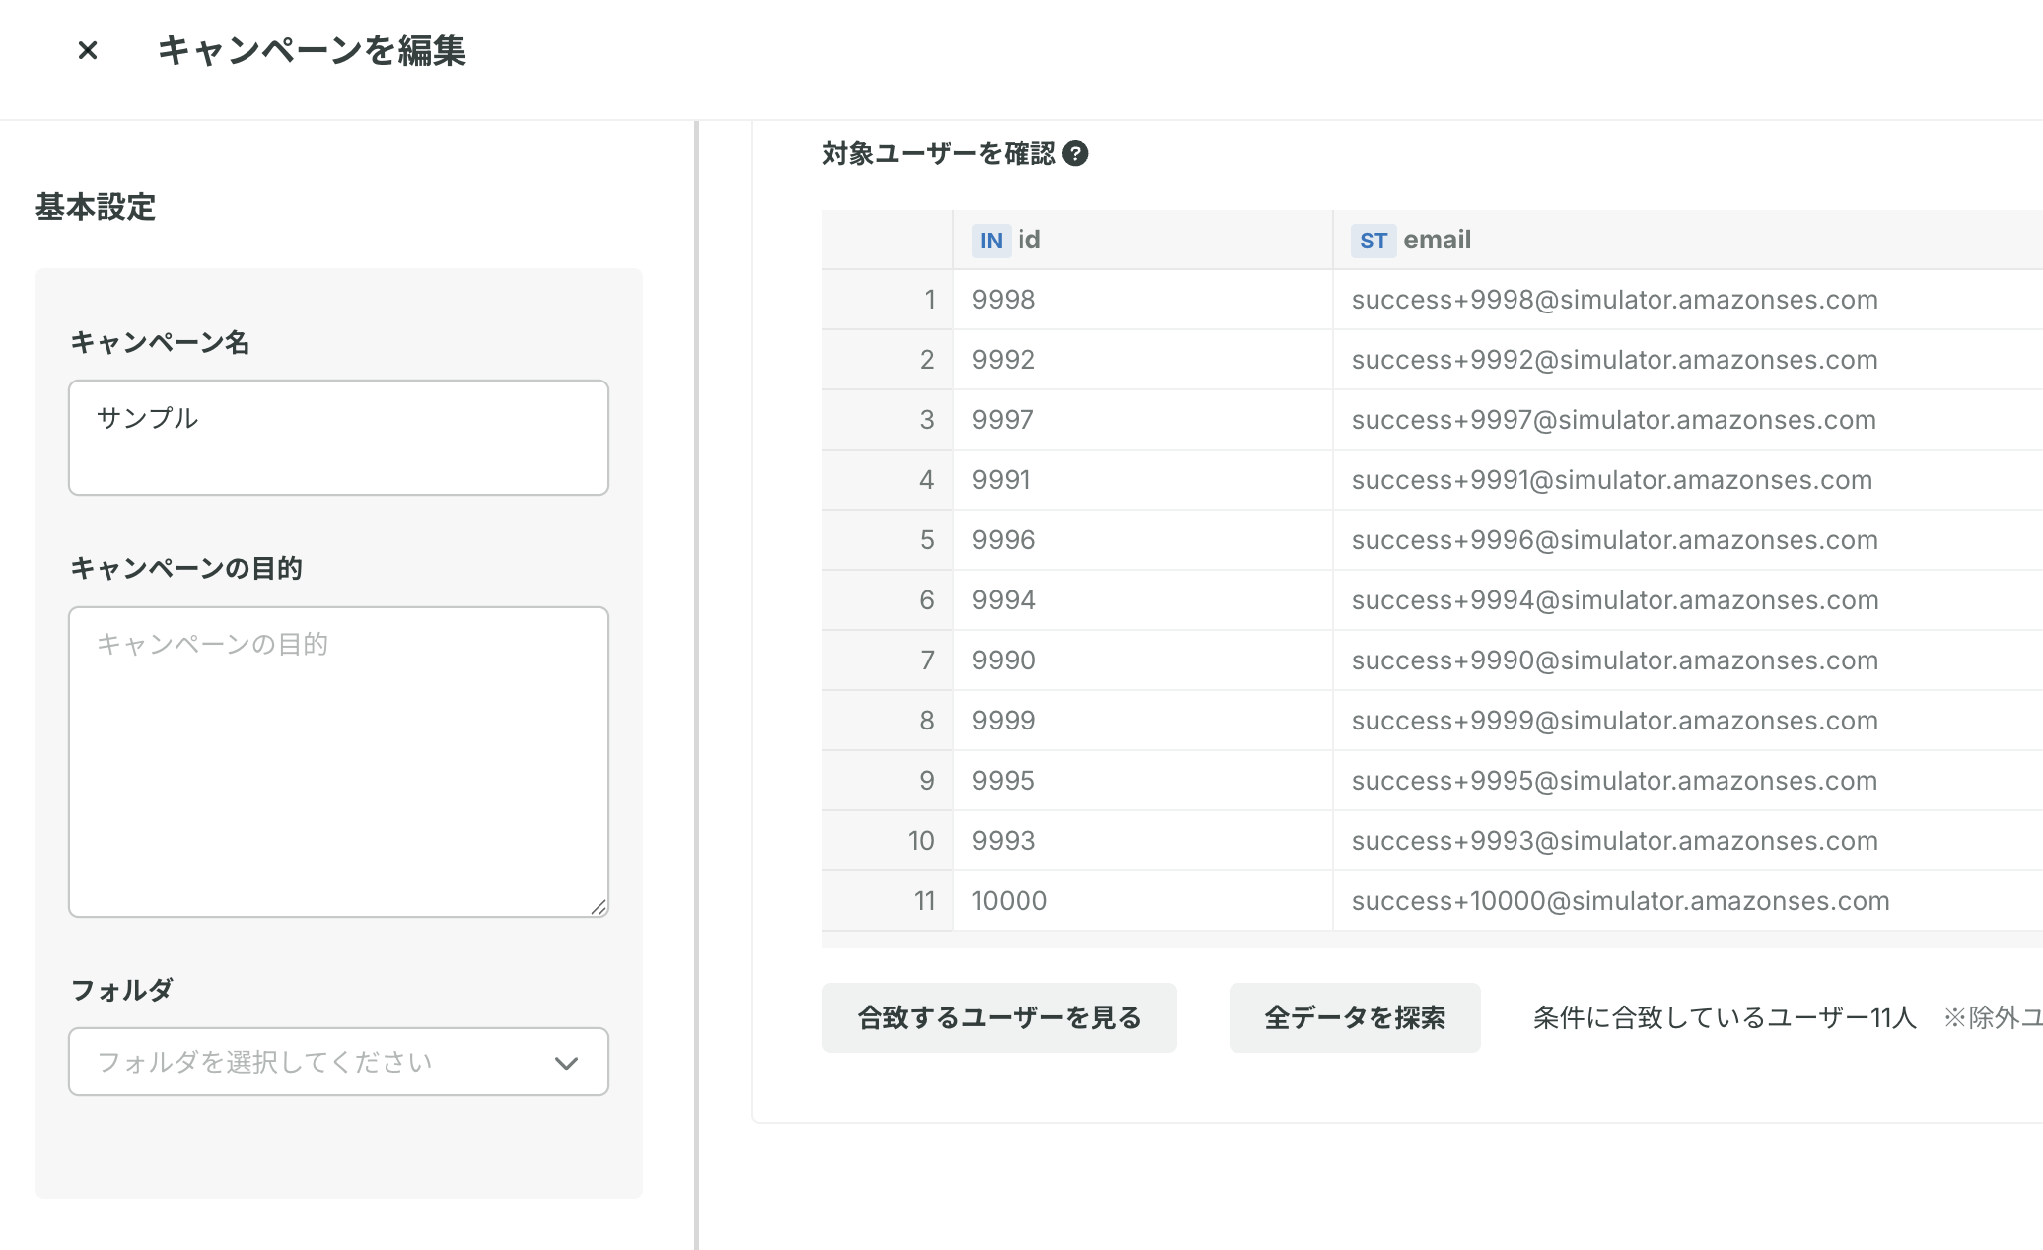2043x1250 pixels.
Task: Click the chevron arrow in folder dropdown
Action: (x=566, y=1063)
